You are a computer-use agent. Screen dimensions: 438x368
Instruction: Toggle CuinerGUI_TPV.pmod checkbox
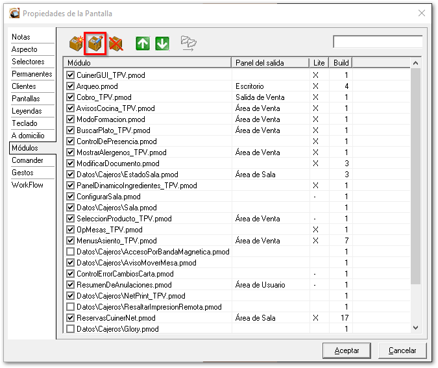70,75
